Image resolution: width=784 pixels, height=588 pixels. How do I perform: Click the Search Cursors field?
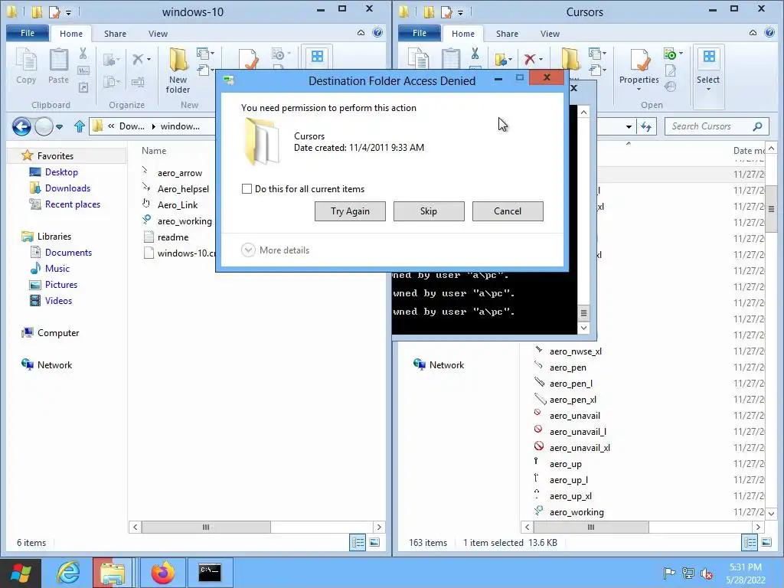tap(717, 126)
